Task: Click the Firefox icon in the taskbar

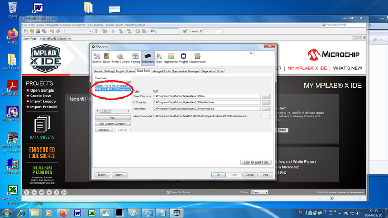Action: click(63, 212)
